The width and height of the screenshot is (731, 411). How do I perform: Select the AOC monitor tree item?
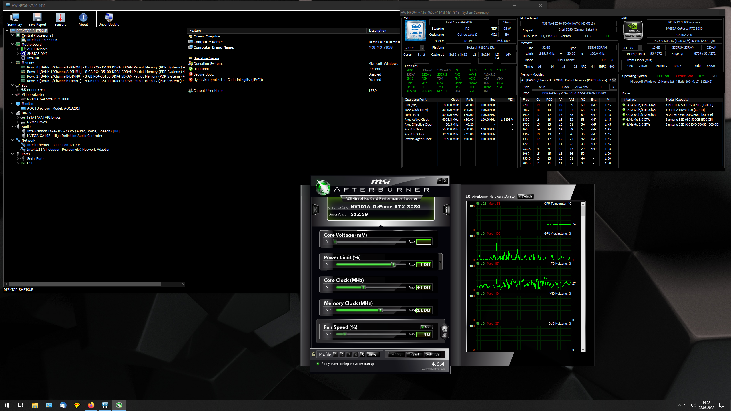[x=53, y=108]
